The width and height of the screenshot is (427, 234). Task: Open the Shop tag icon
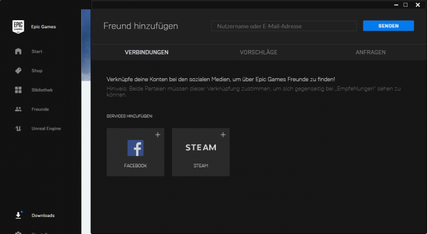(x=18, y=71)
